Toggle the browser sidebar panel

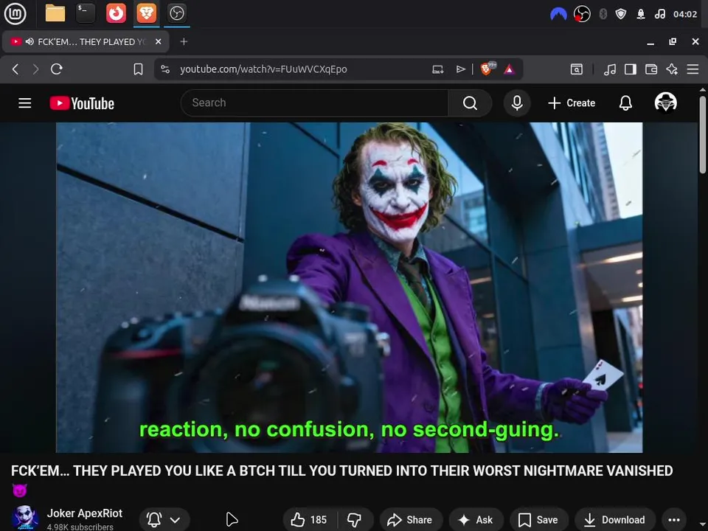(631, 69)
